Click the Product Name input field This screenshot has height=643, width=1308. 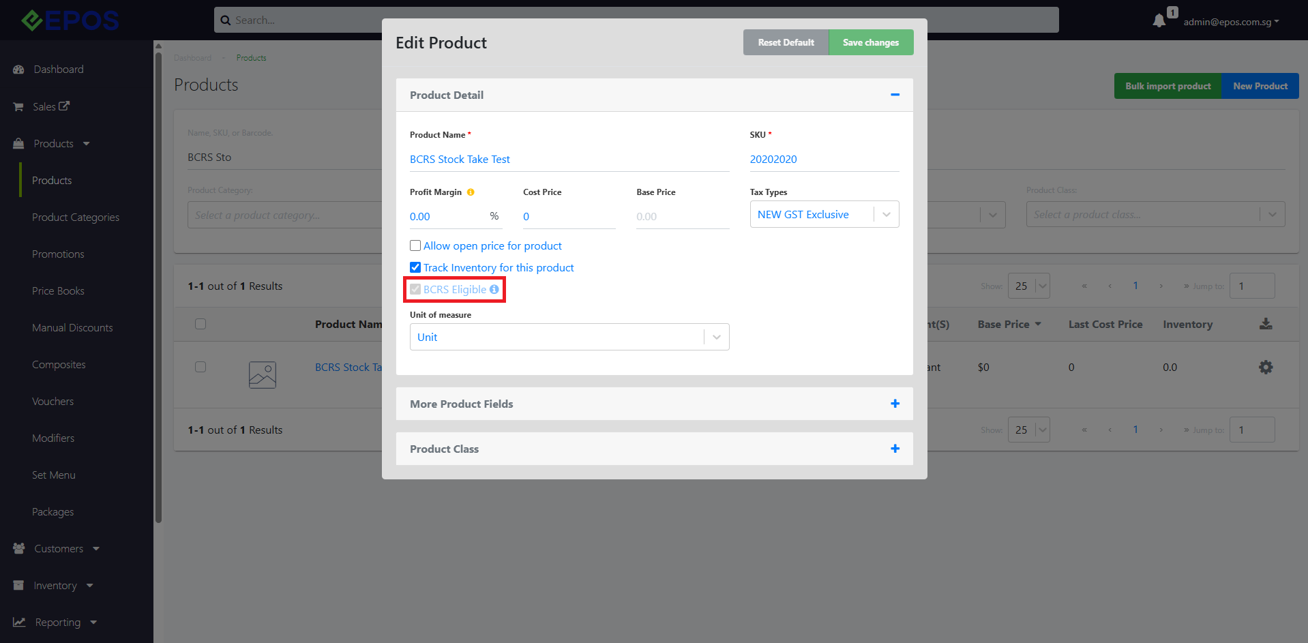click(569, 160)
